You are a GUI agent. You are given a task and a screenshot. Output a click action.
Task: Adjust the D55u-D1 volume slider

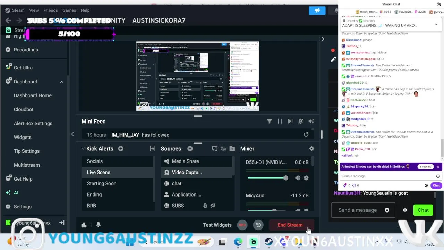[268, 178]
